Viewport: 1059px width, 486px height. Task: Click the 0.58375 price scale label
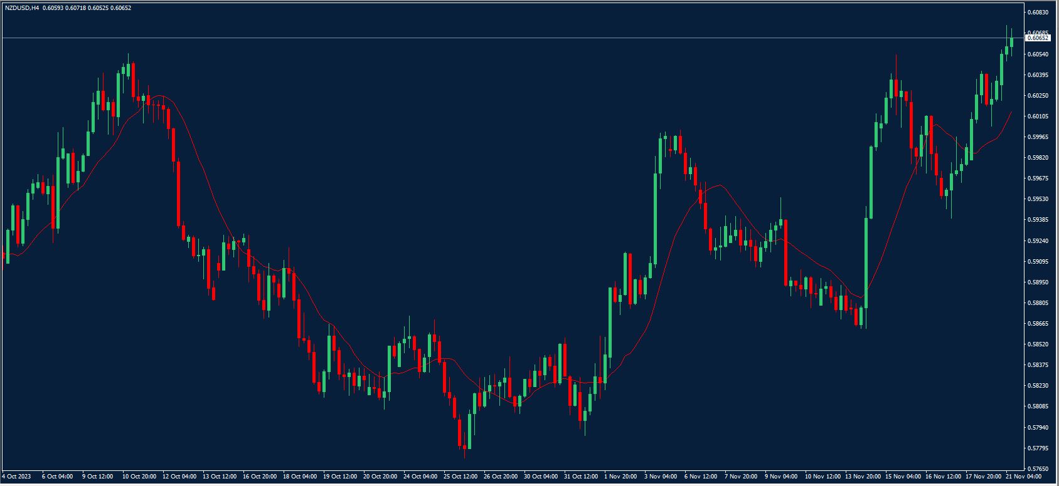pyautogui.click(x=1039, y=365)
